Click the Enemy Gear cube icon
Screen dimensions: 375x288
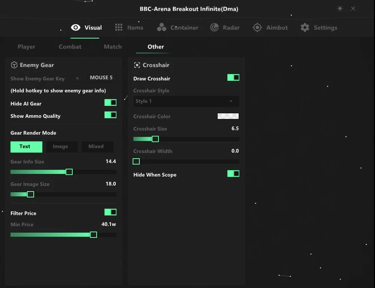[x=14, y=65]
